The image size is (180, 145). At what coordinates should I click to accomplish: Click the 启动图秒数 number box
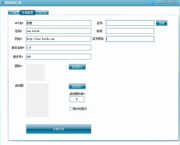77,99
